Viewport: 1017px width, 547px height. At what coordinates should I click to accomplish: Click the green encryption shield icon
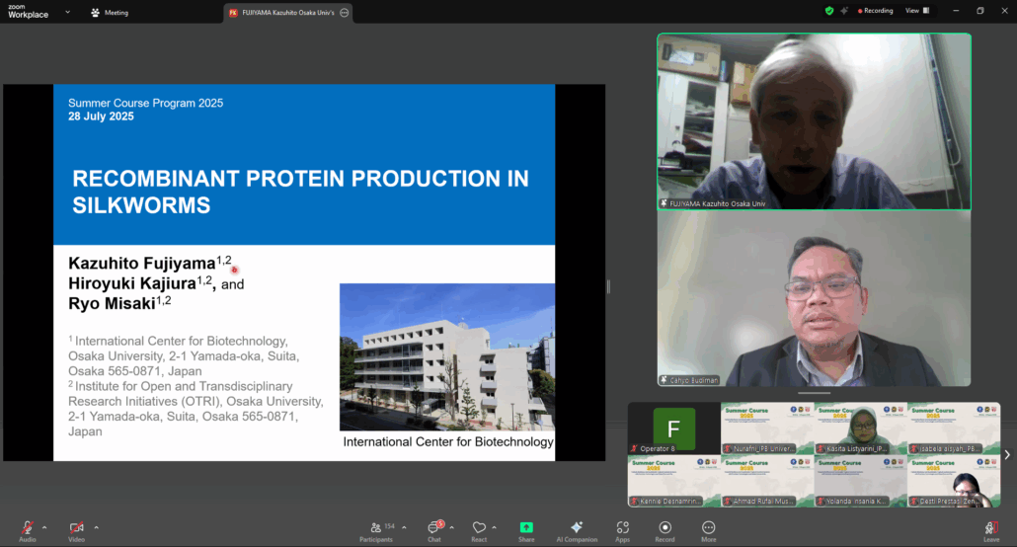pyautogui.click(x=829, y=11)
